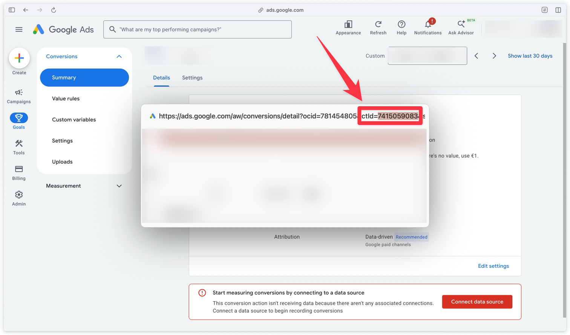570x335 pixels.
Task: Click the Attribution label
Action: coord(287,237)
